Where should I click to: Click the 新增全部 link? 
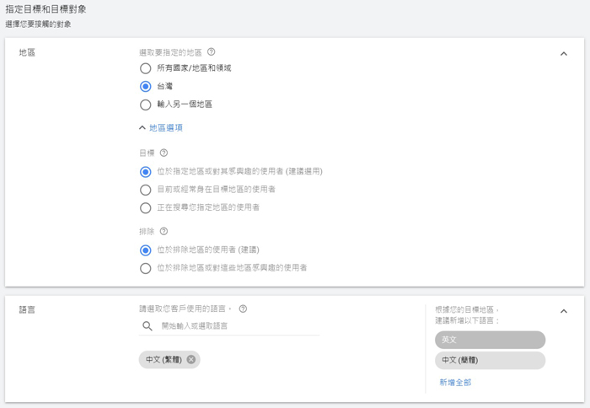[x=455, y=383]
